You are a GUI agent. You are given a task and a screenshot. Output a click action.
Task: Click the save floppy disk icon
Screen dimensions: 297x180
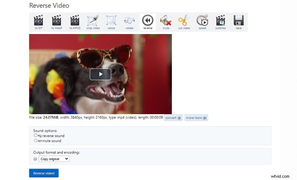point(238,22)
